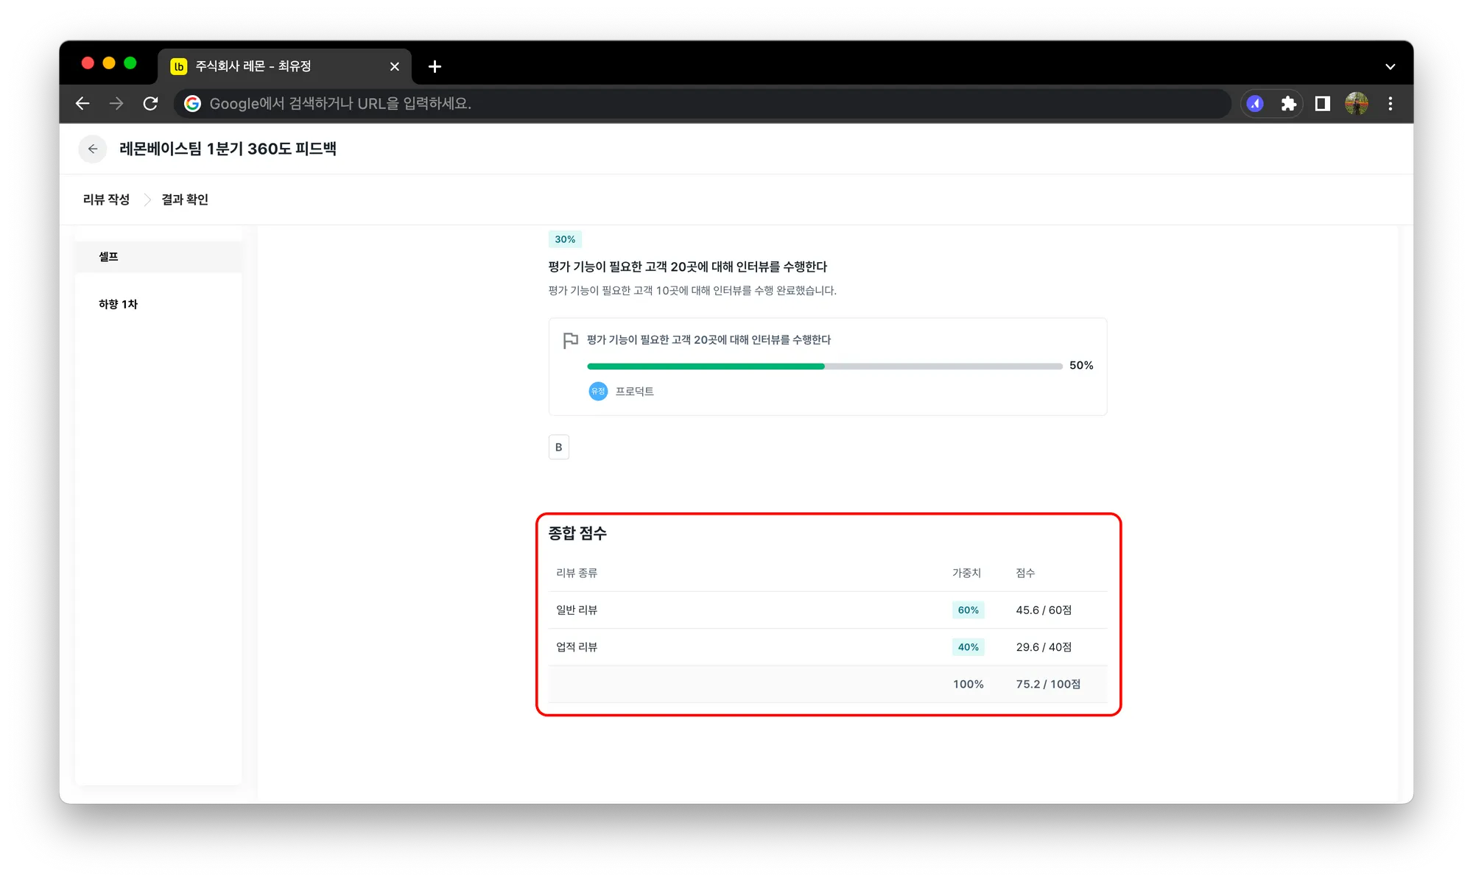Click the page back arrow beside 레몬베이스팀 title
1473x882 pixels.
(93, 149)
